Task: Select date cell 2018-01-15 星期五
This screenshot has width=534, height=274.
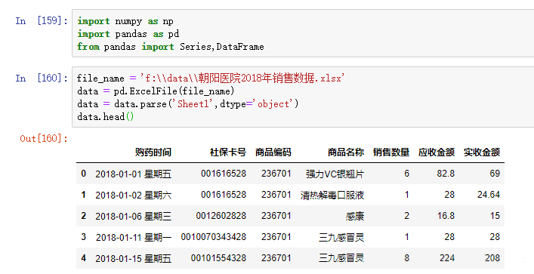Action: coord(133,258)
